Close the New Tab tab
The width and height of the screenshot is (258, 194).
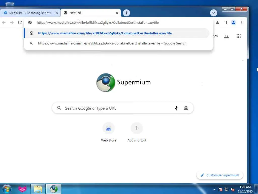117,13
